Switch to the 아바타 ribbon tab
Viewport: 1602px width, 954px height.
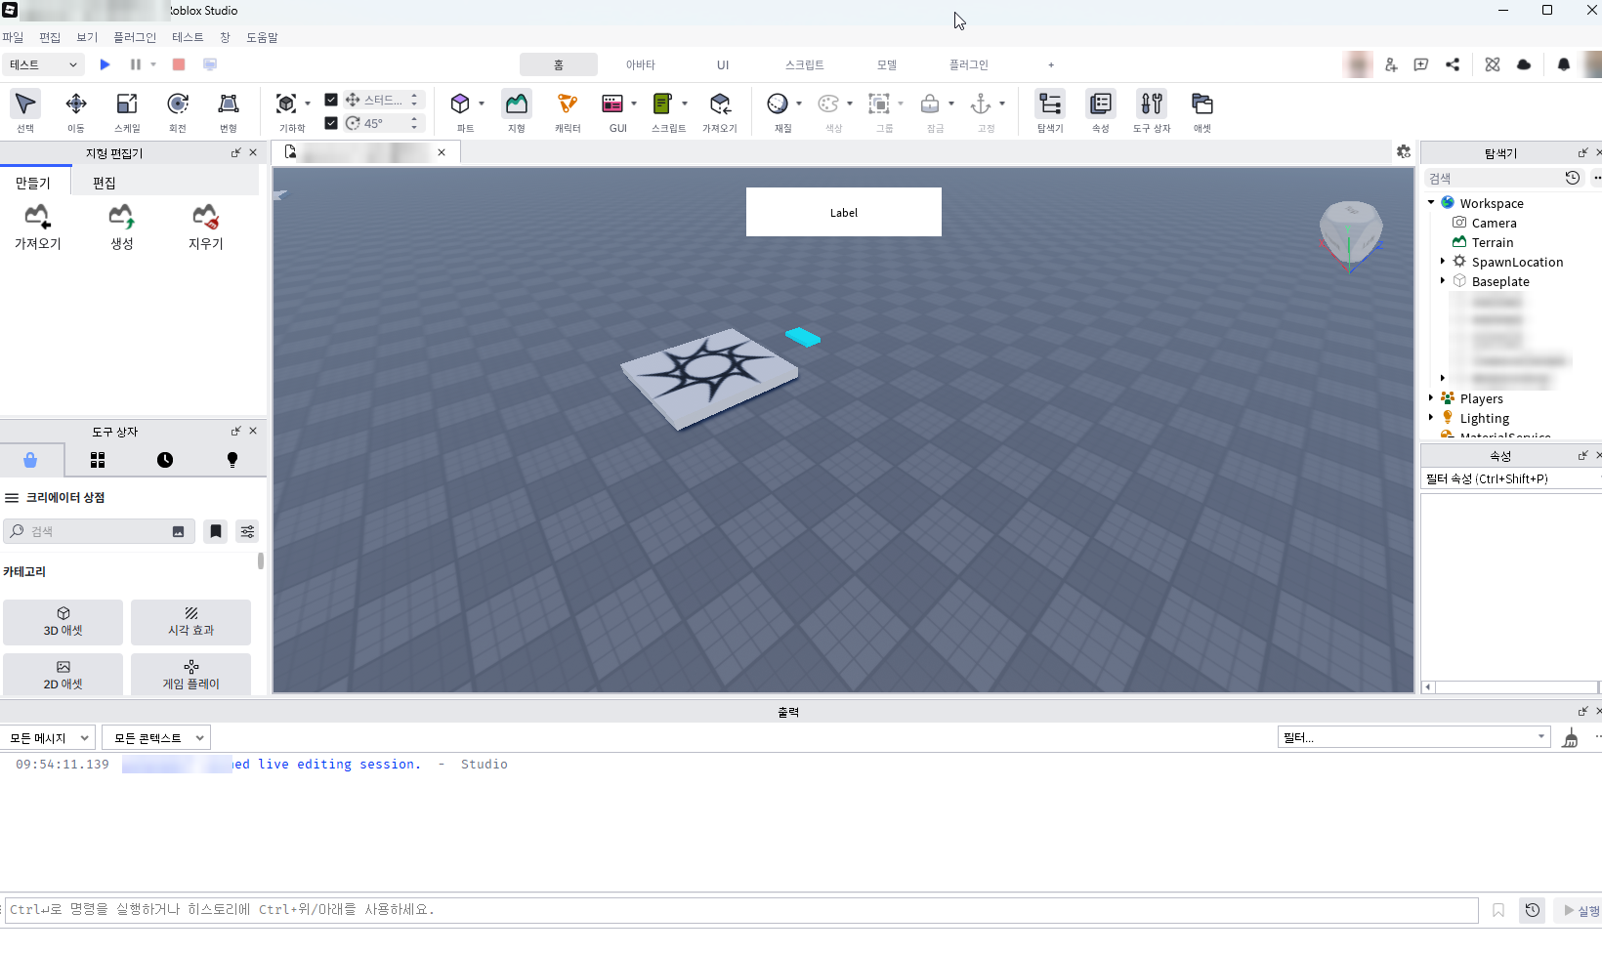click(641, 64)
